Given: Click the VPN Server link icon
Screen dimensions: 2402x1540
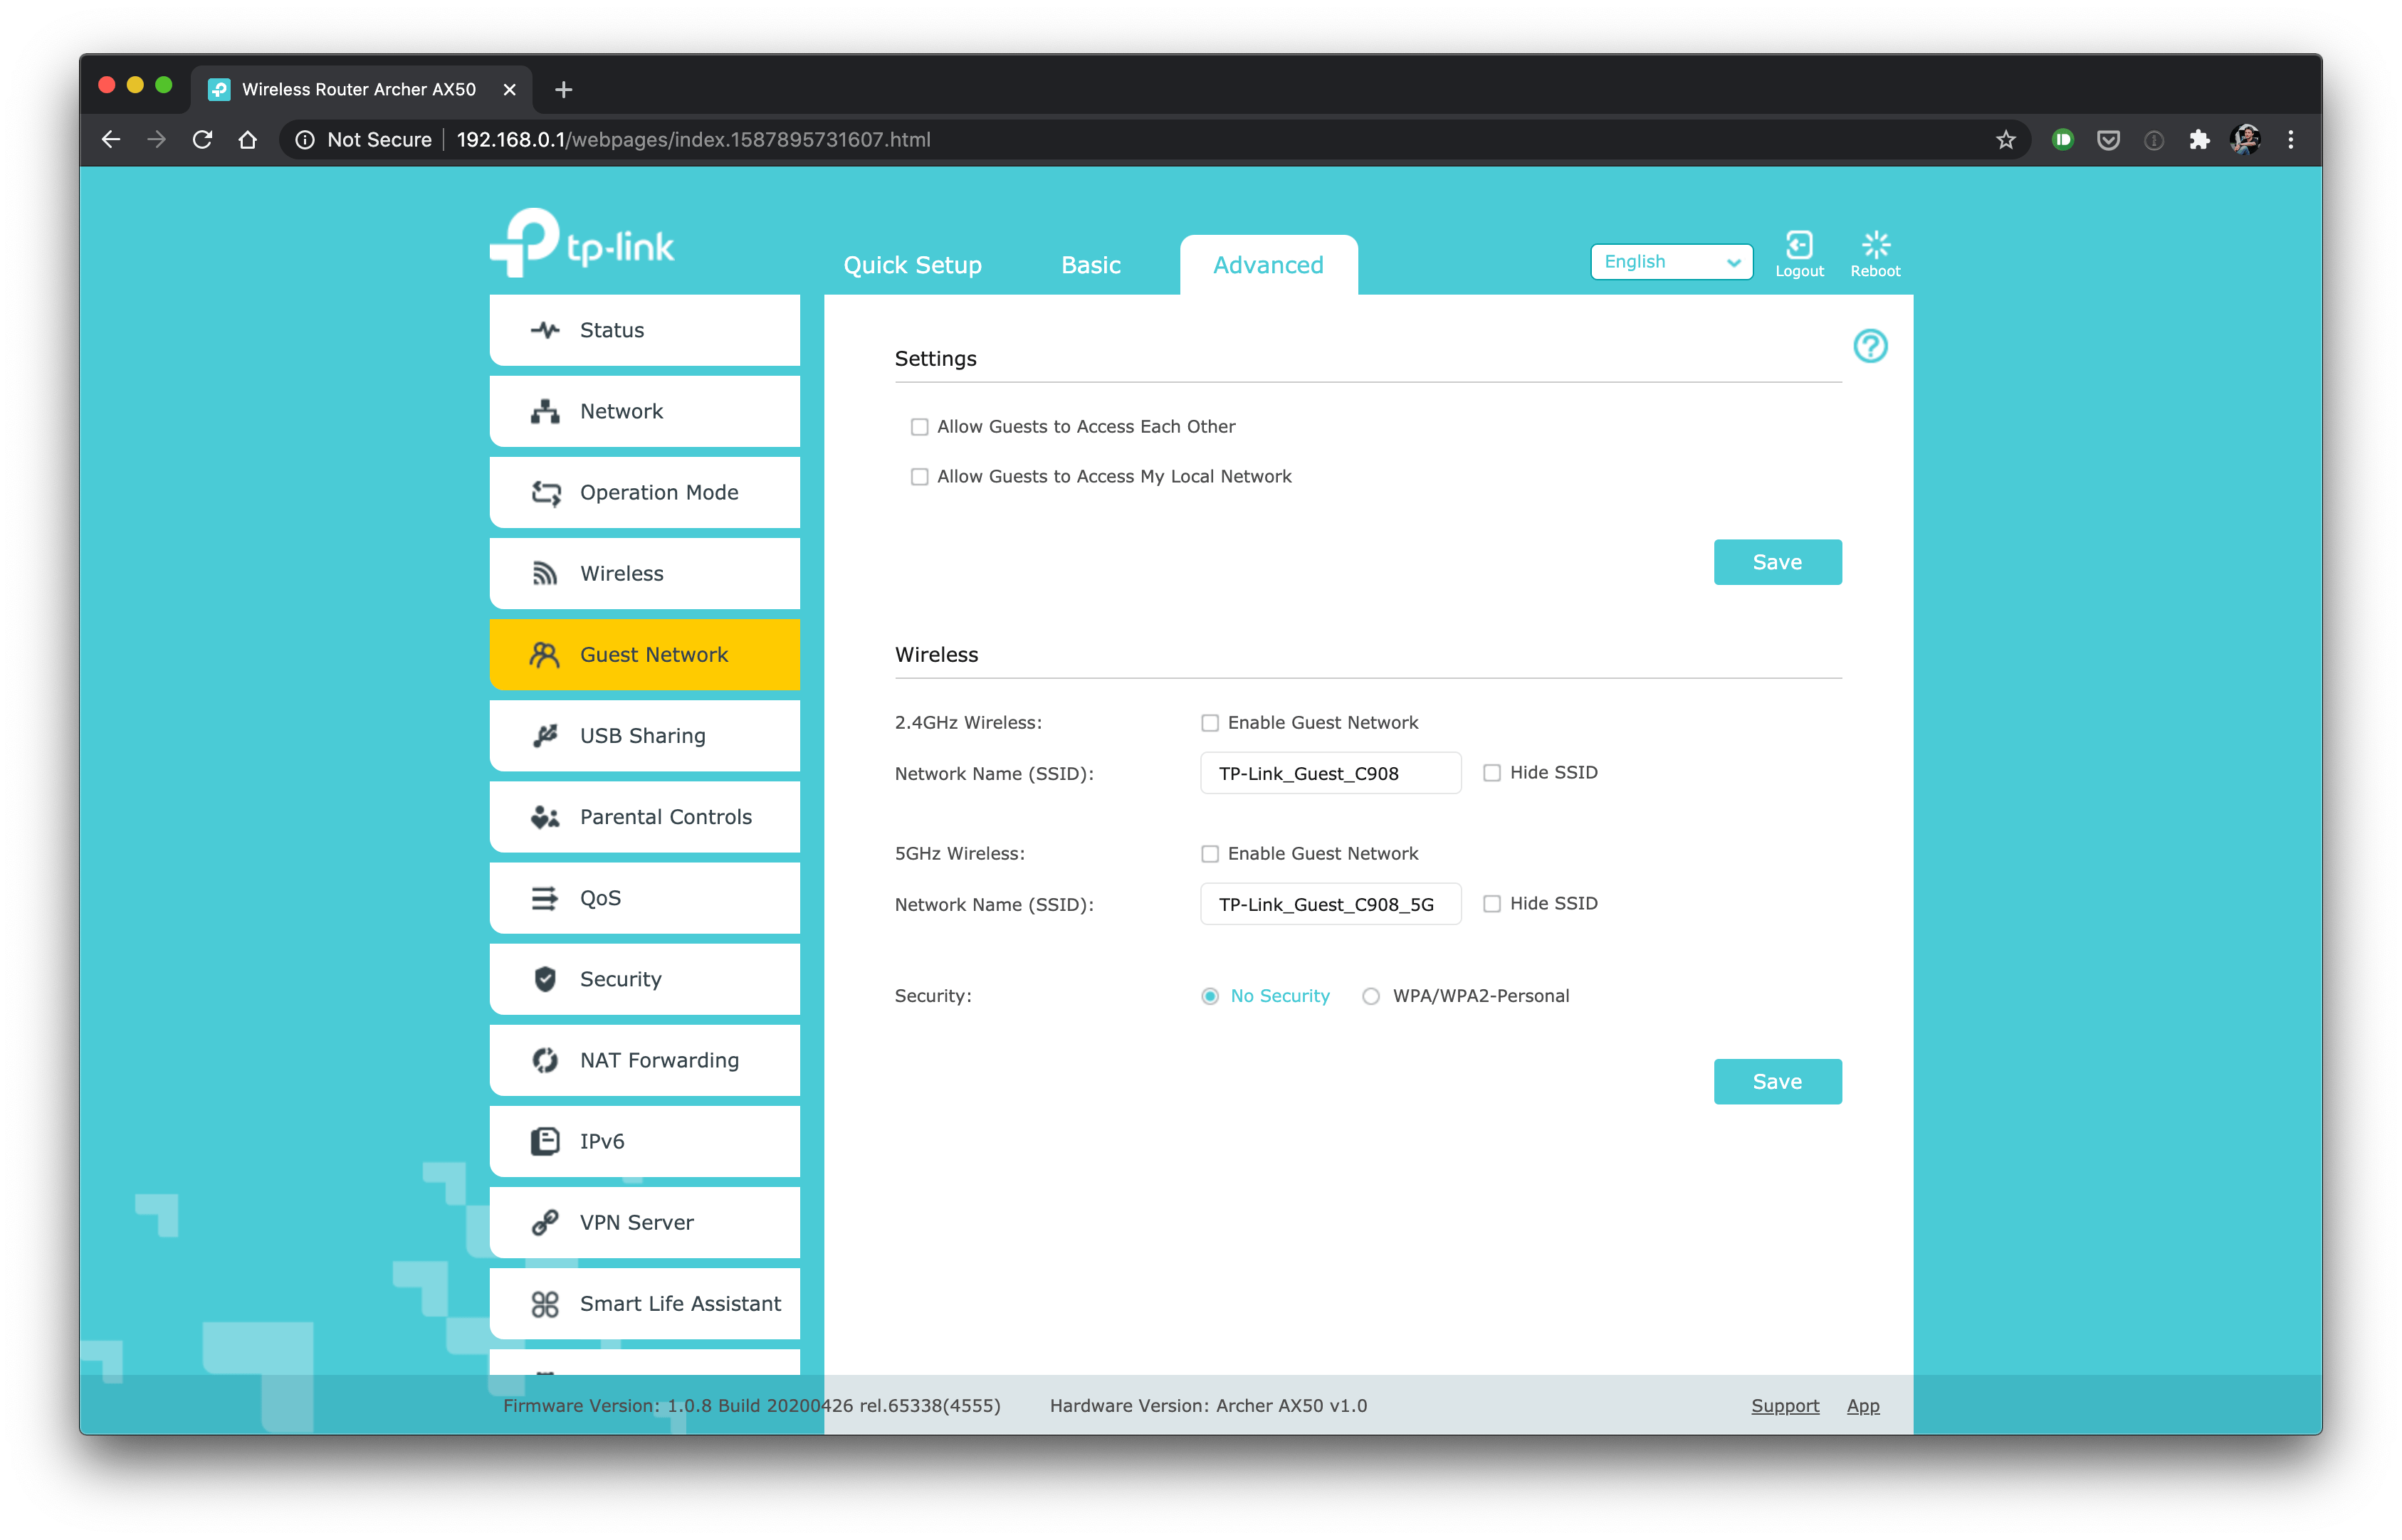Looking at the screenshot, I should coord(544,1222).
